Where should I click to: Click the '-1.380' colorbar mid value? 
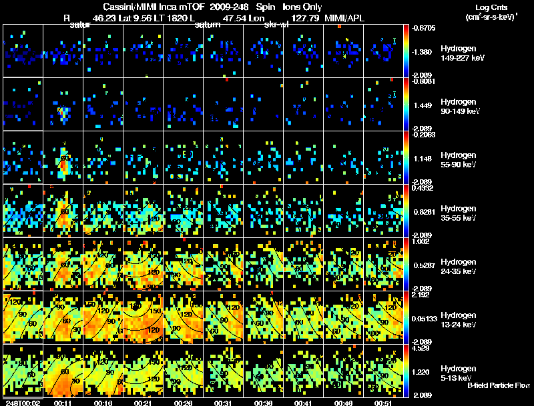(422, 52)
